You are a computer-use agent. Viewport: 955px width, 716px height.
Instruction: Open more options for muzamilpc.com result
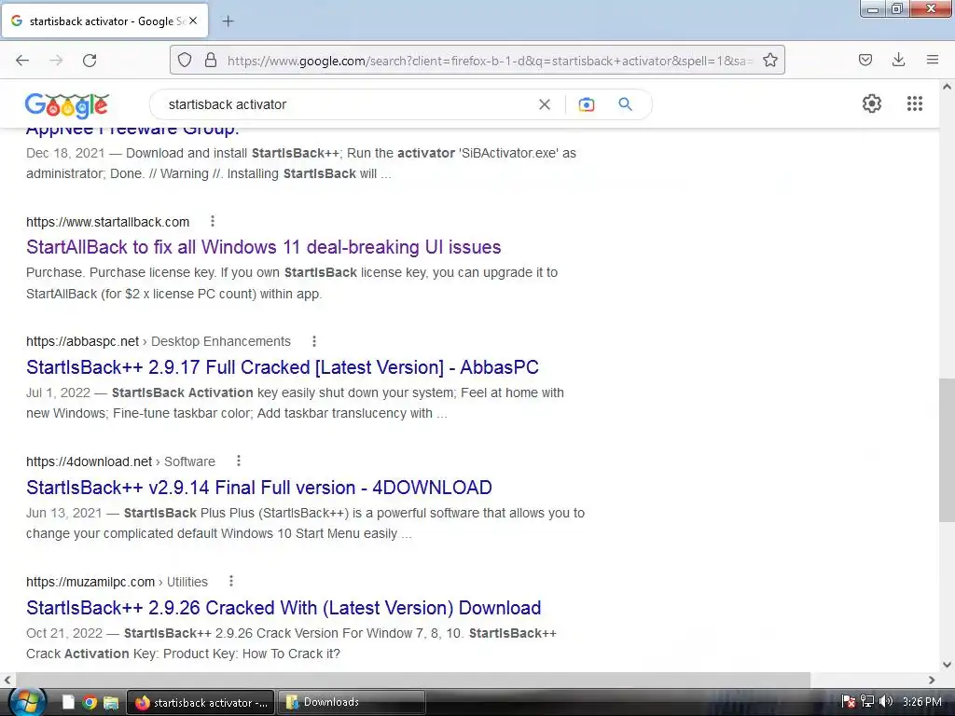tap(231, 581)
